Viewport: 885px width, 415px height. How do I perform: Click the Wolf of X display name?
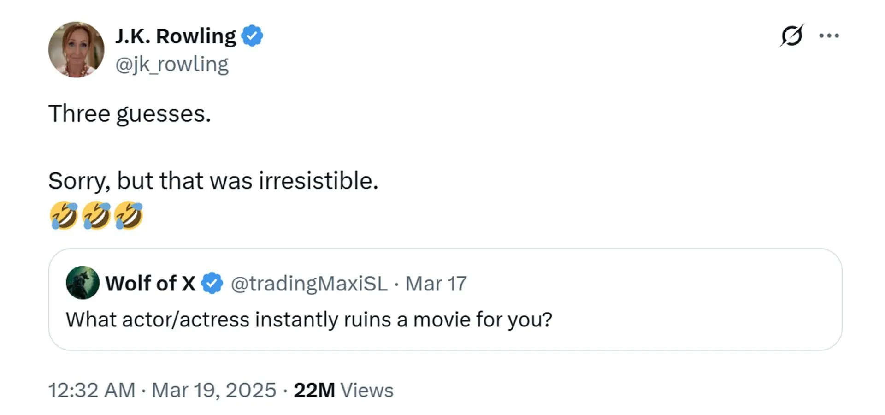[x=150, y=283]
